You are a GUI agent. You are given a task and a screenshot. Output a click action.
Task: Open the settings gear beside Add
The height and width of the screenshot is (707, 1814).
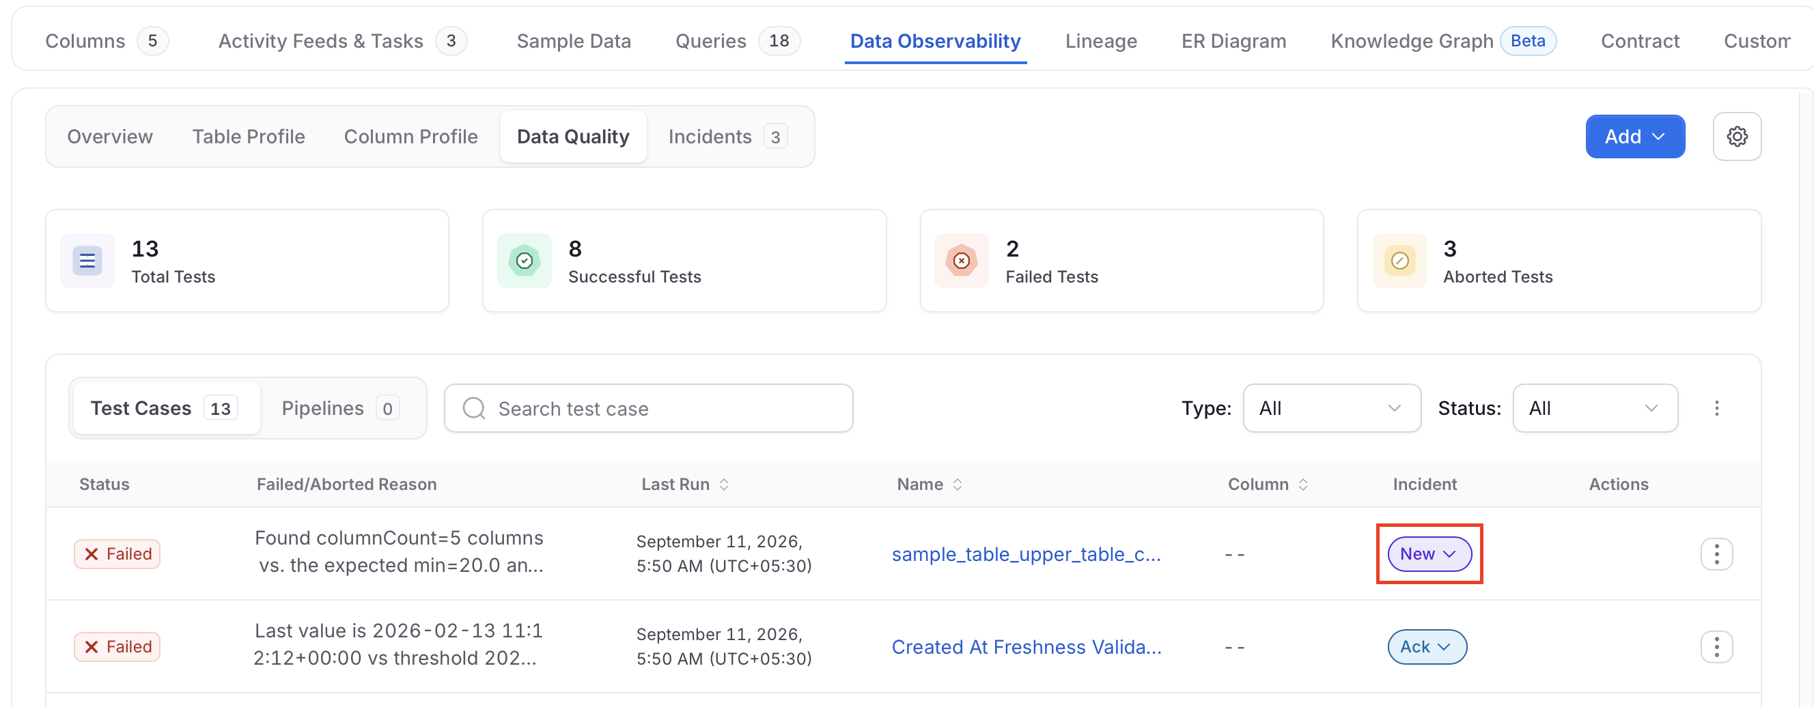1737,136
